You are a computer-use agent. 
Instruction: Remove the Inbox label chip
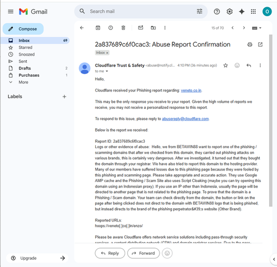pyautogui.click(x=107, y=53)
